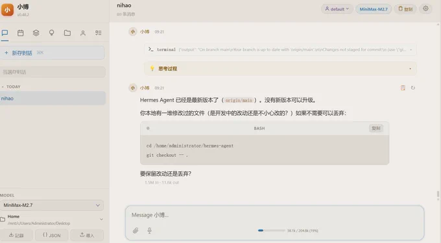
Task: Click the 小博 avatar on first message
Action: (133, 32)
